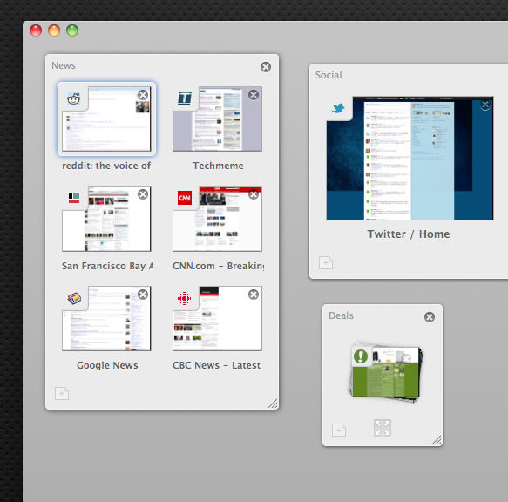
Task: Close the reddit tab thumbnail
Action: point(143,95)
